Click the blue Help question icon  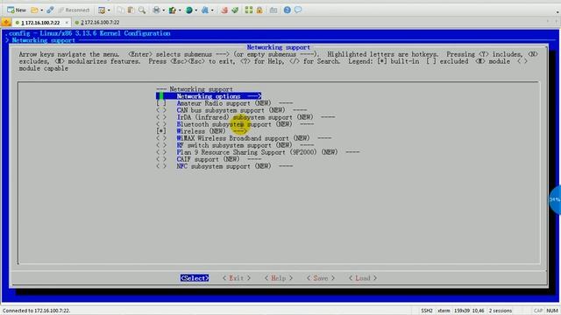pos(287,10)
